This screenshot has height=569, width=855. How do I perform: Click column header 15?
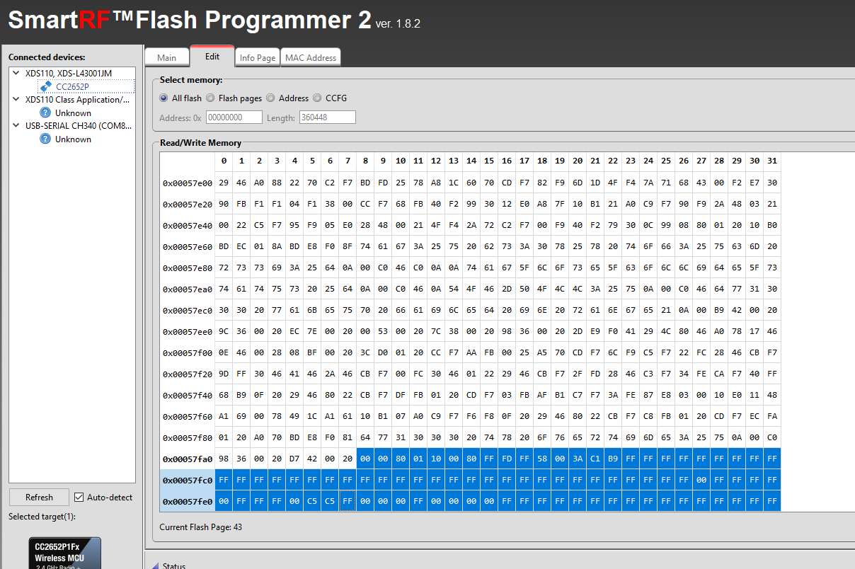click(489, 161)
